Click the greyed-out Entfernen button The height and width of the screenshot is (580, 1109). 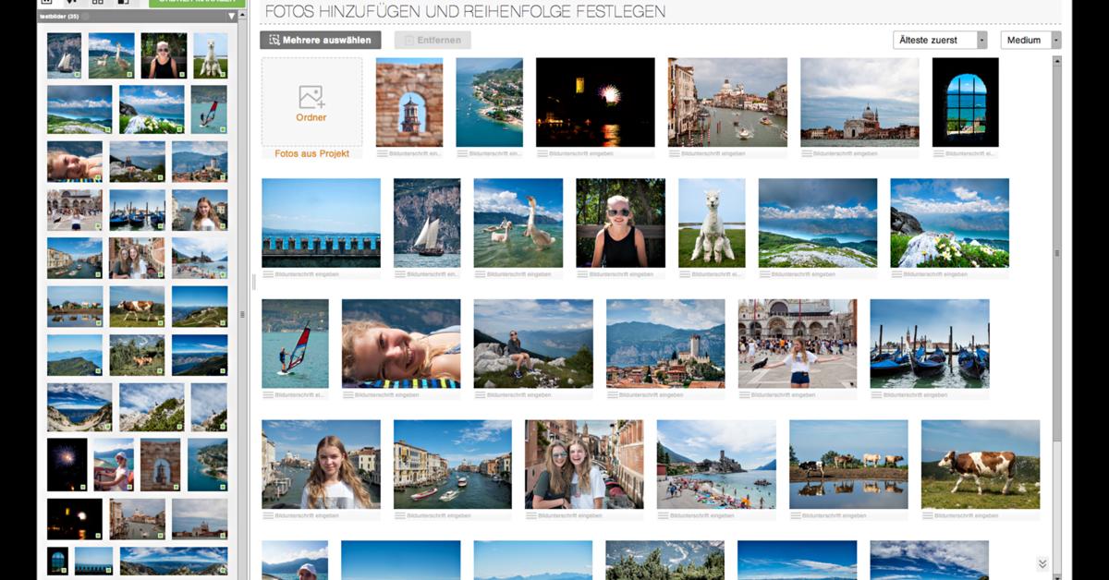pos(433,40)
